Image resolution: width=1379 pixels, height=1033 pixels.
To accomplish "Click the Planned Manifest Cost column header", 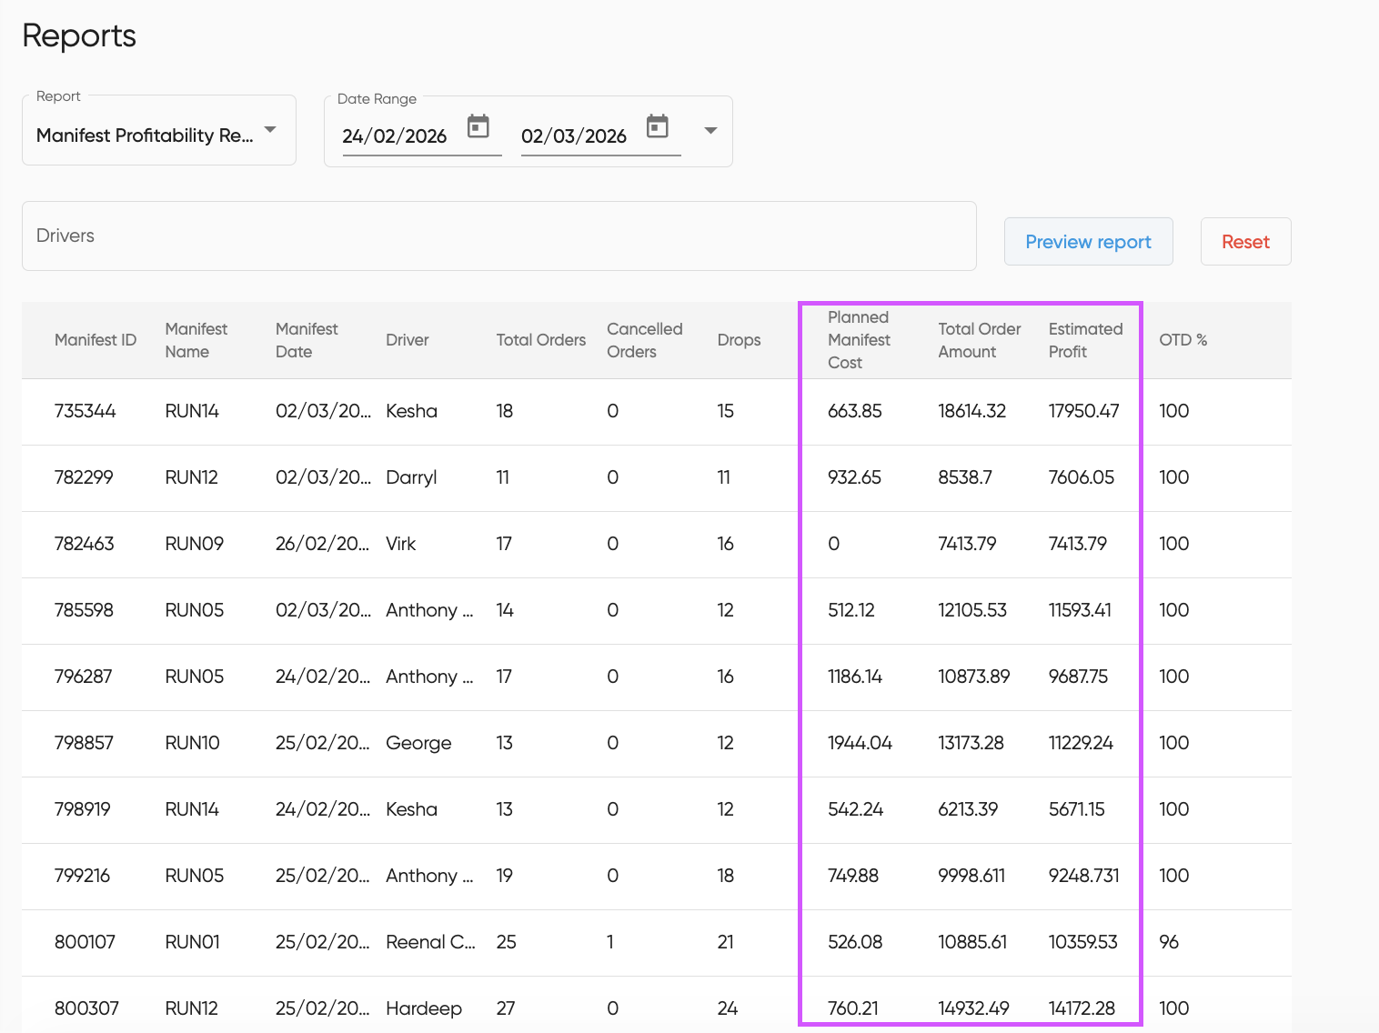I will (x=859, y=340).
